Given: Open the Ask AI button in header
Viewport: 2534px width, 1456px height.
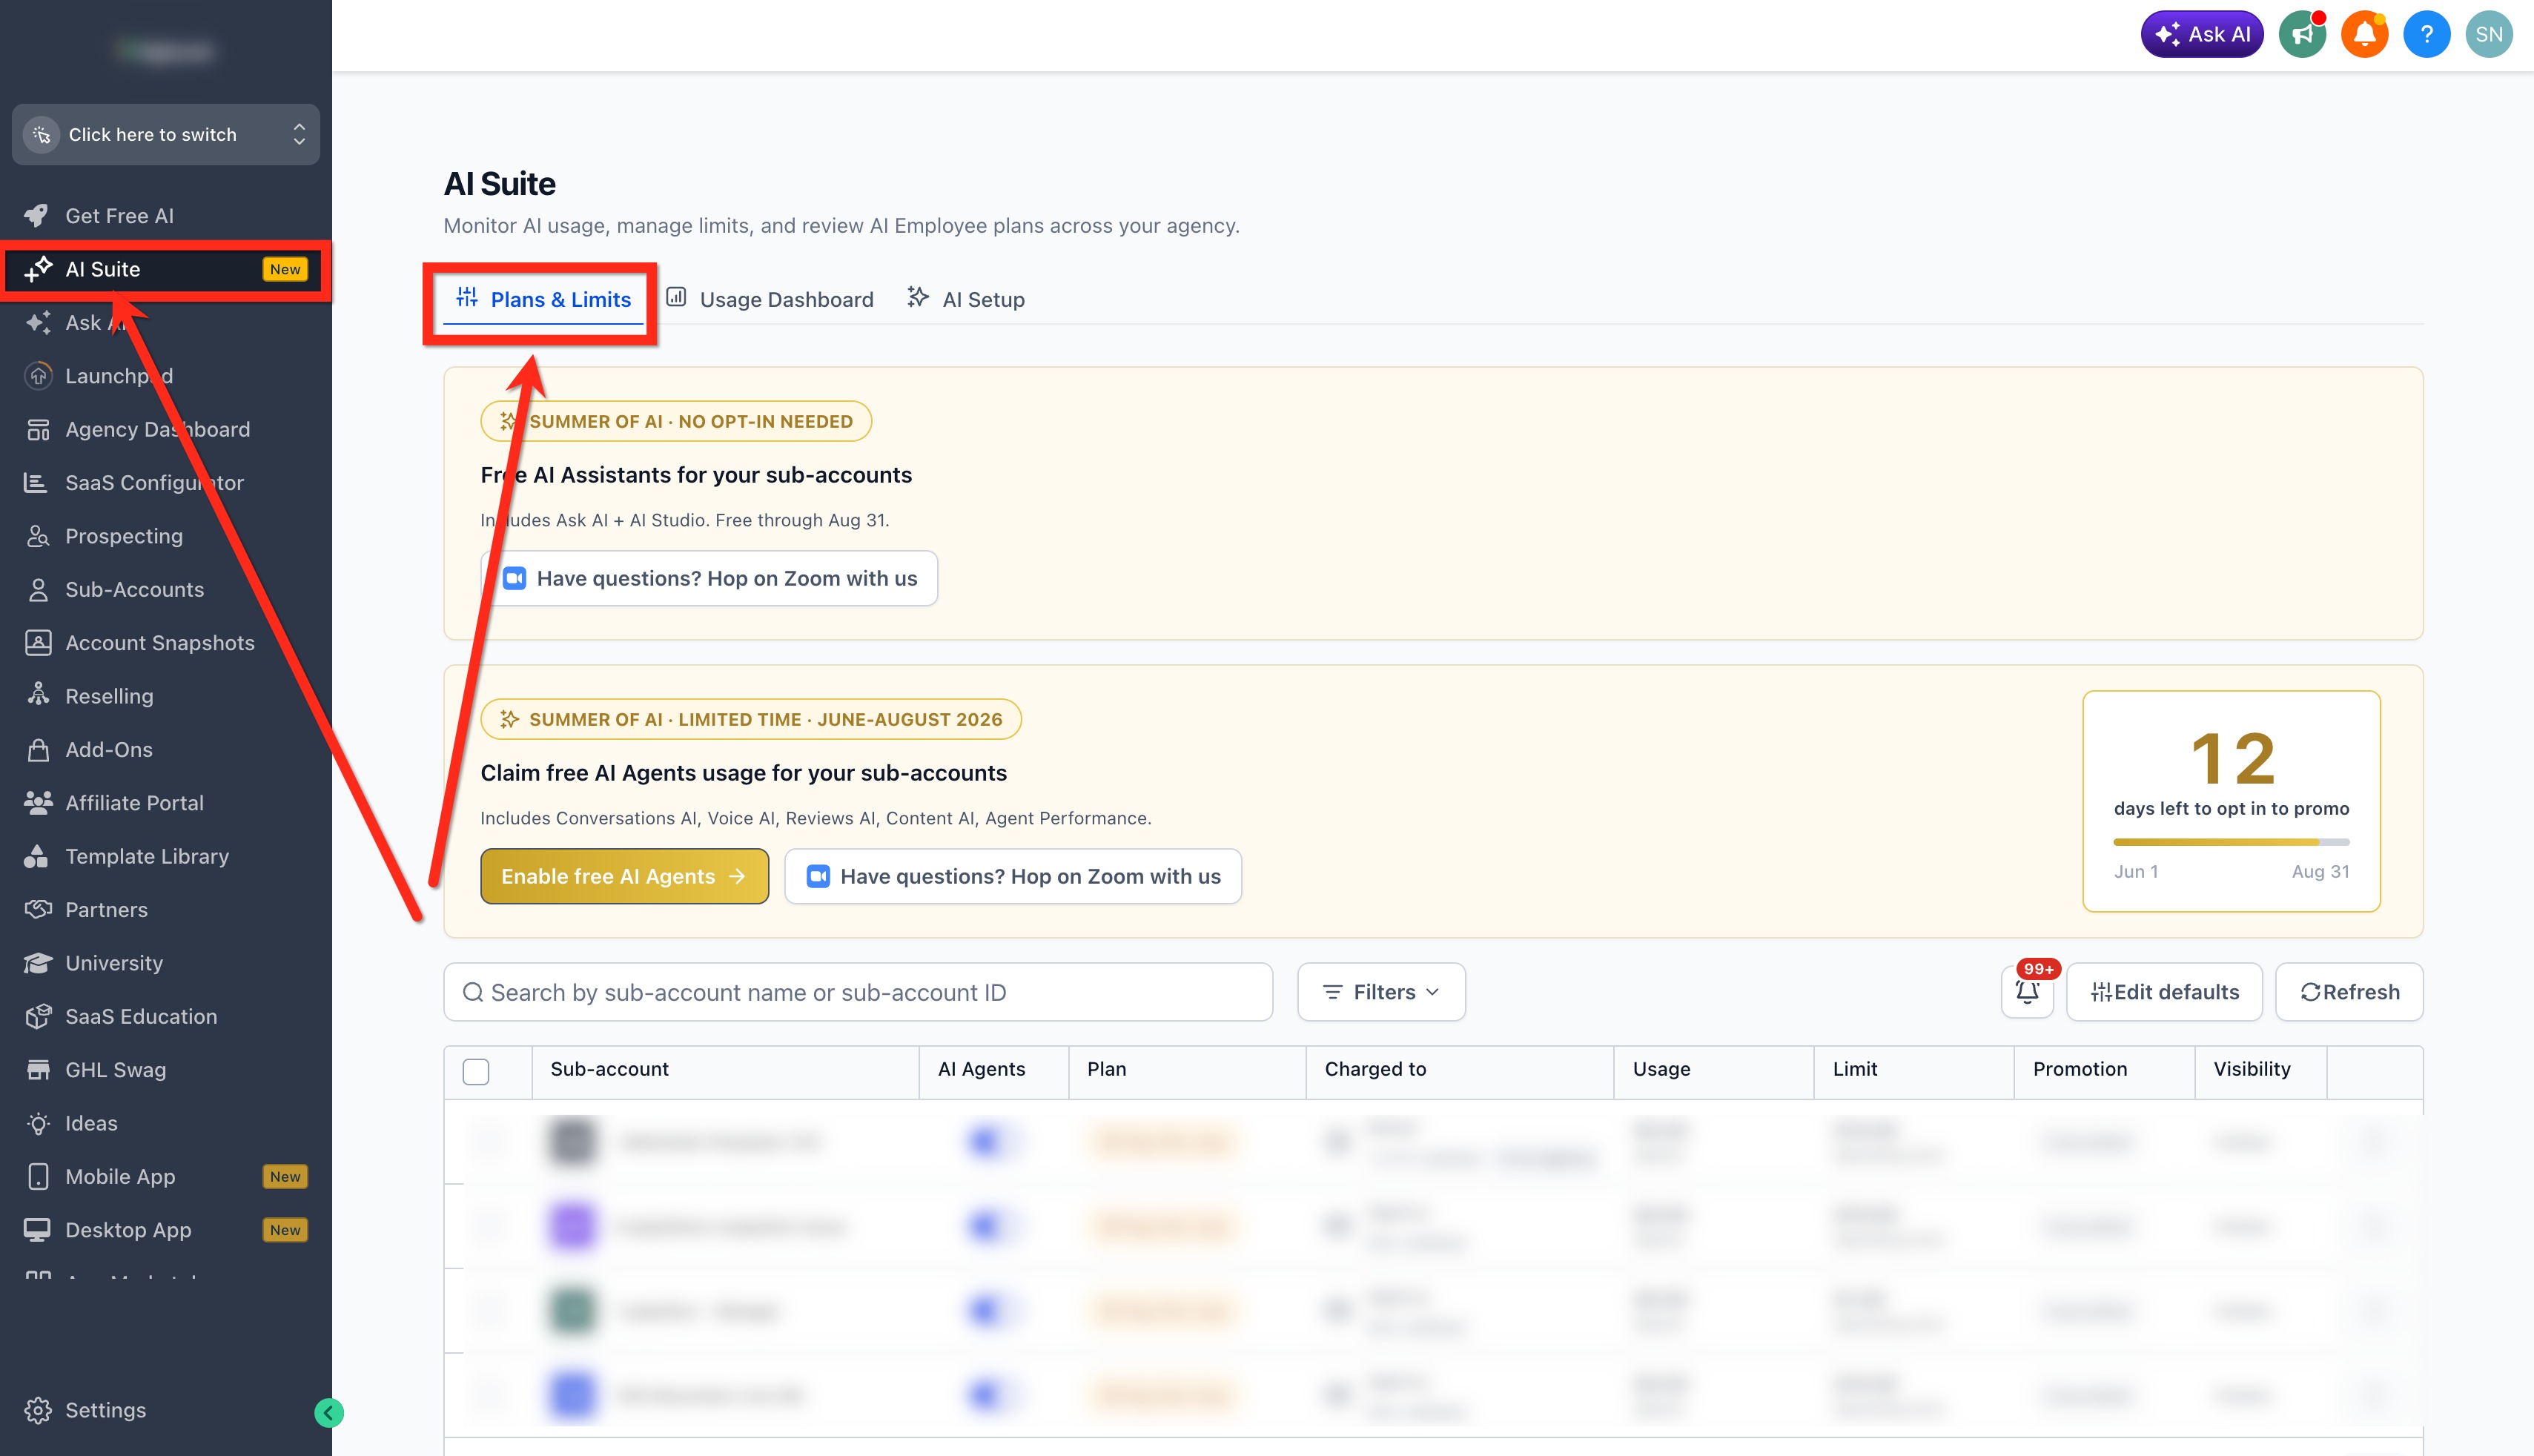Looking at the screenshot, I should tap(2201, 35).
